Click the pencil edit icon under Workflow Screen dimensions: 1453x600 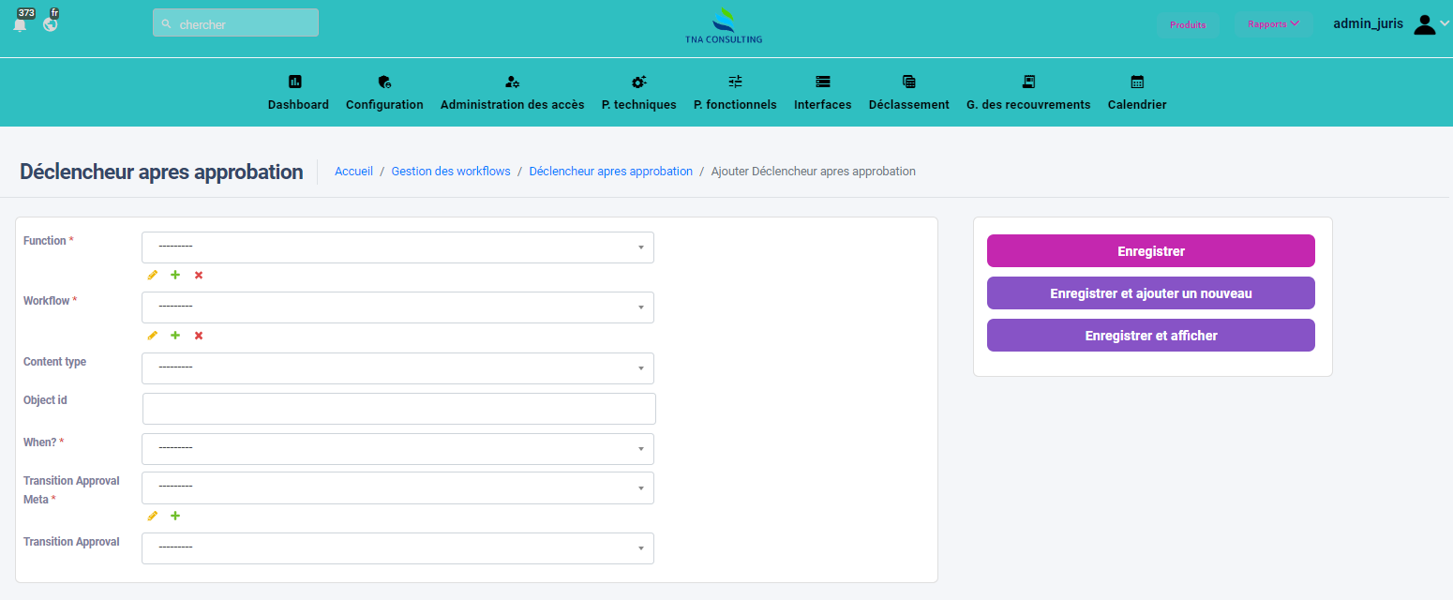(153, 336)
